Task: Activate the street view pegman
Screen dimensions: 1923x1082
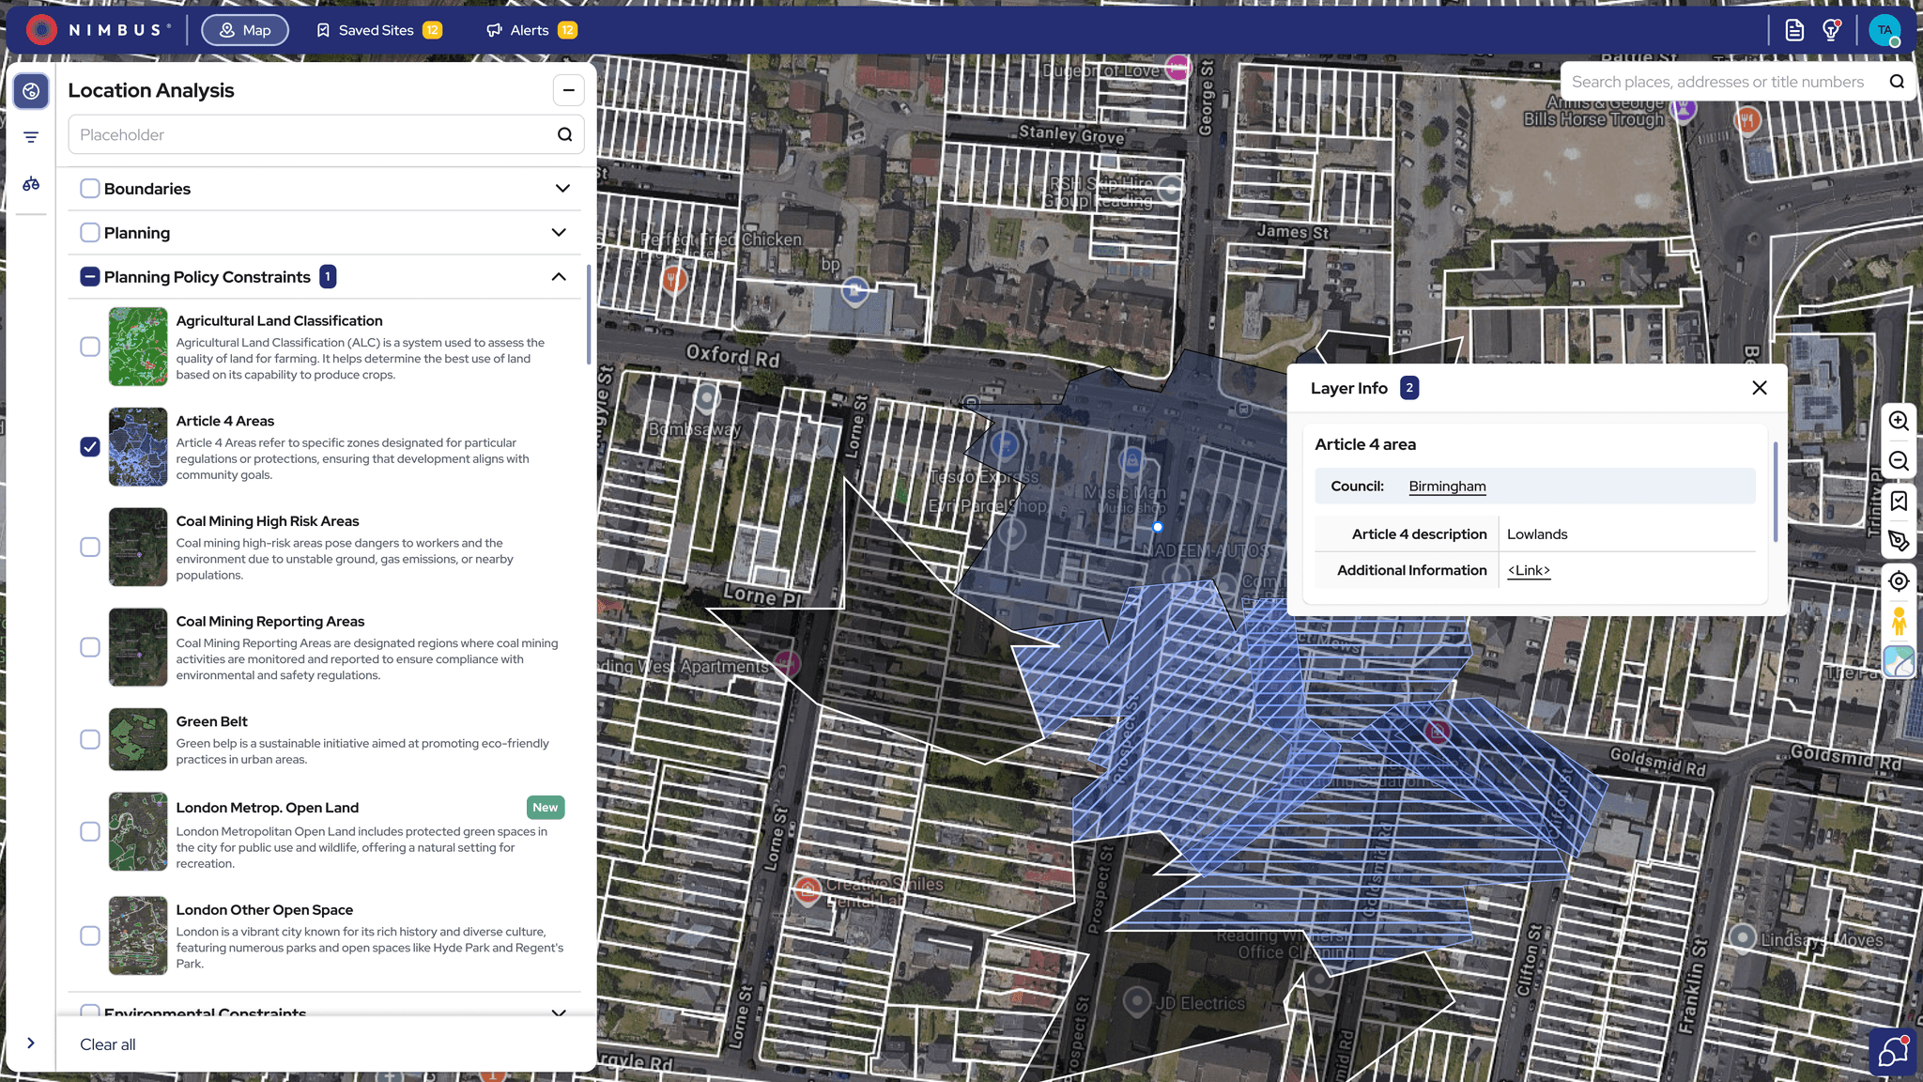Action: [1898, 621]
